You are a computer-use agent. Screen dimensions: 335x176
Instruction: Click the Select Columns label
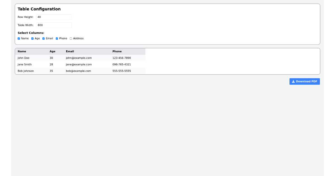coord(31,33)
